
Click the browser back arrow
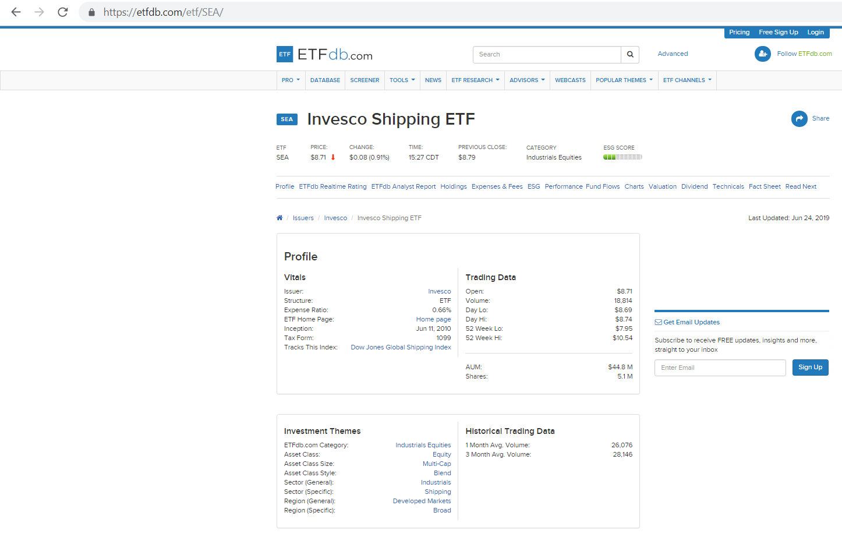pyautogui.click(x=16, y=12)
